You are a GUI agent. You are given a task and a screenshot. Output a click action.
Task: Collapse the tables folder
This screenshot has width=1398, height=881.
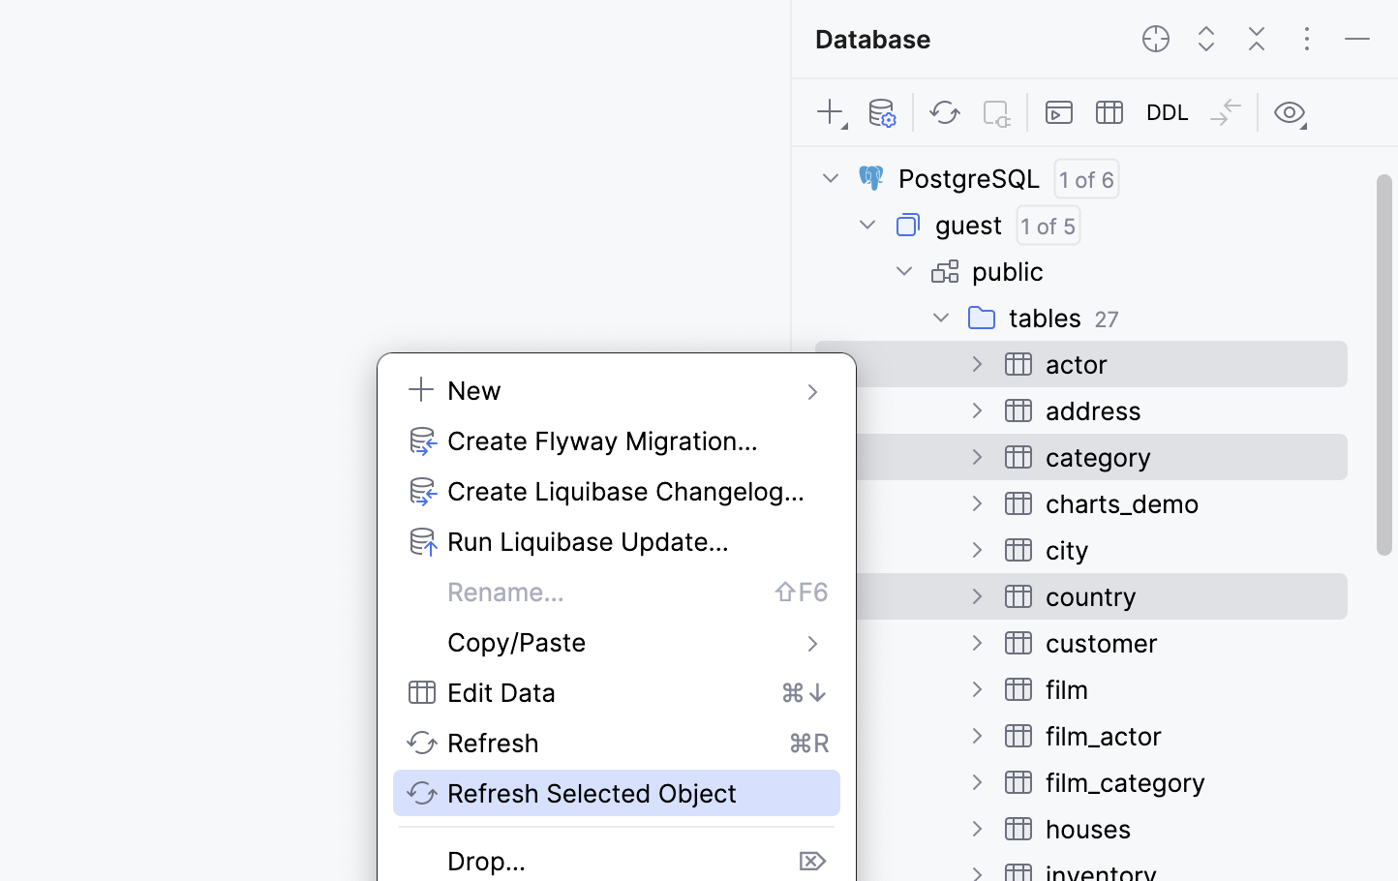[x=940, y=317]
